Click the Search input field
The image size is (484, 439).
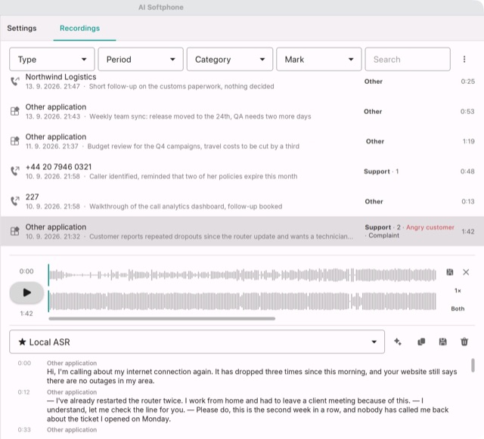408,59
